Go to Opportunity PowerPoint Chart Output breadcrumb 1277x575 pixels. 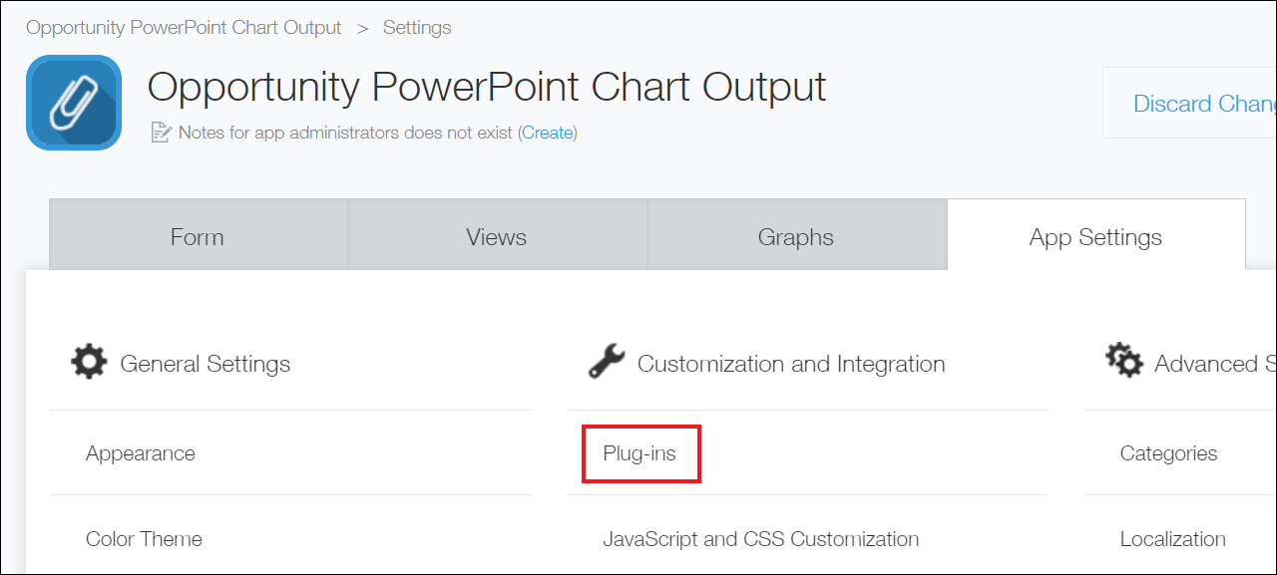tap(184, 27)
